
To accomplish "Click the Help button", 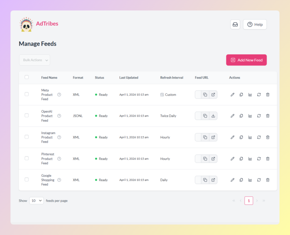I will click(255, 24).
